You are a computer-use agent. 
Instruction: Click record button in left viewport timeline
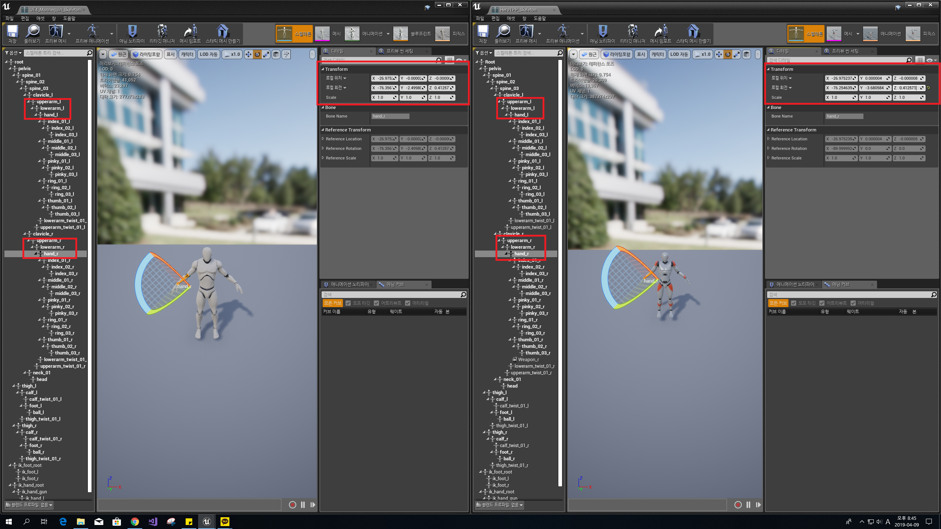tap(293, 505)
